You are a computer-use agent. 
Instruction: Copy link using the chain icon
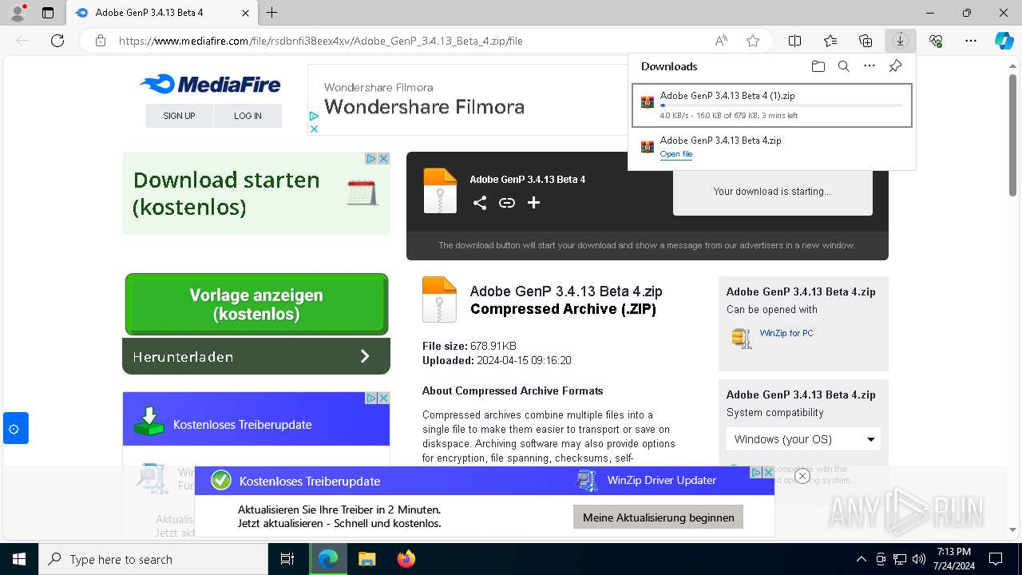[507, 203]
